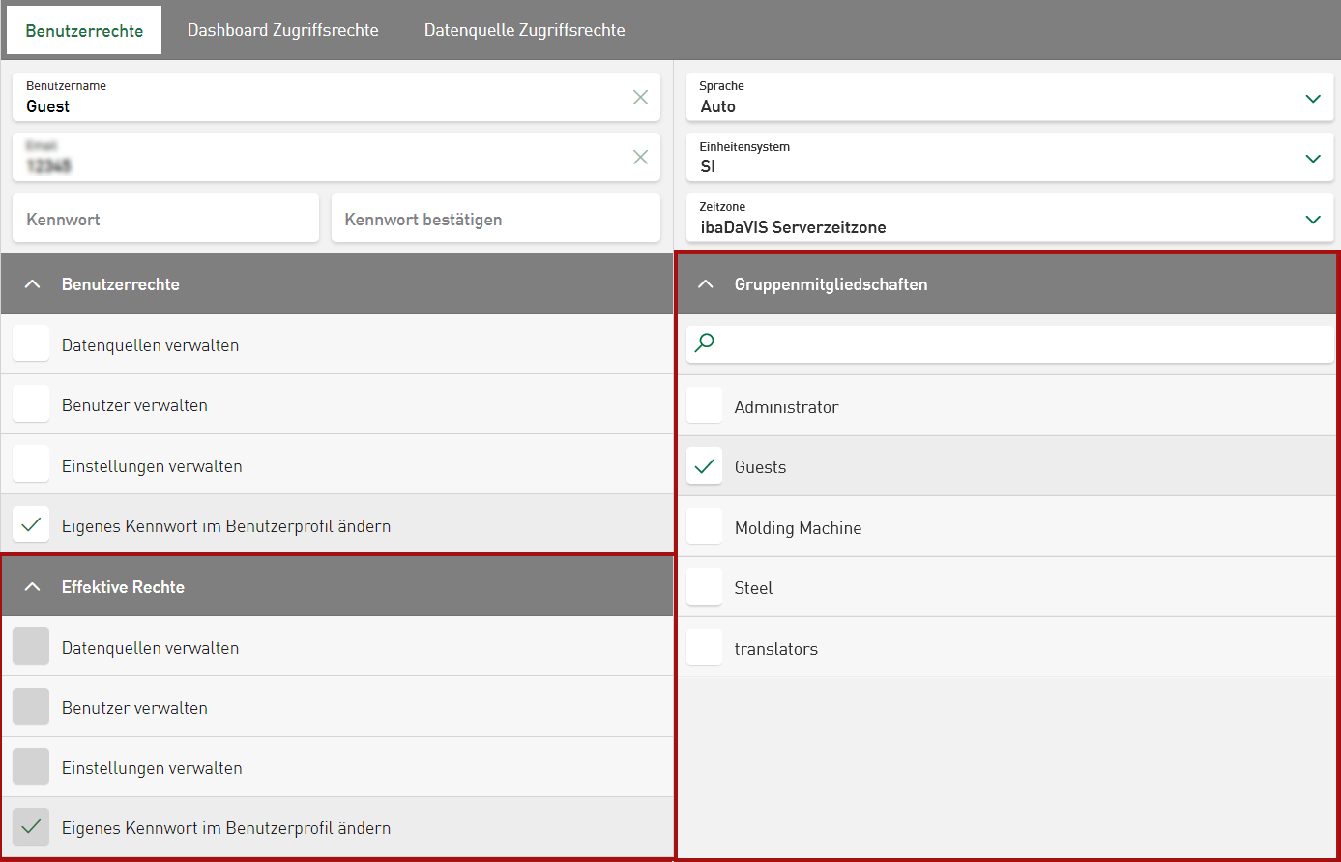Collapse the Effektive Rechte section
Screen dimensions: 1341x862
32,587
